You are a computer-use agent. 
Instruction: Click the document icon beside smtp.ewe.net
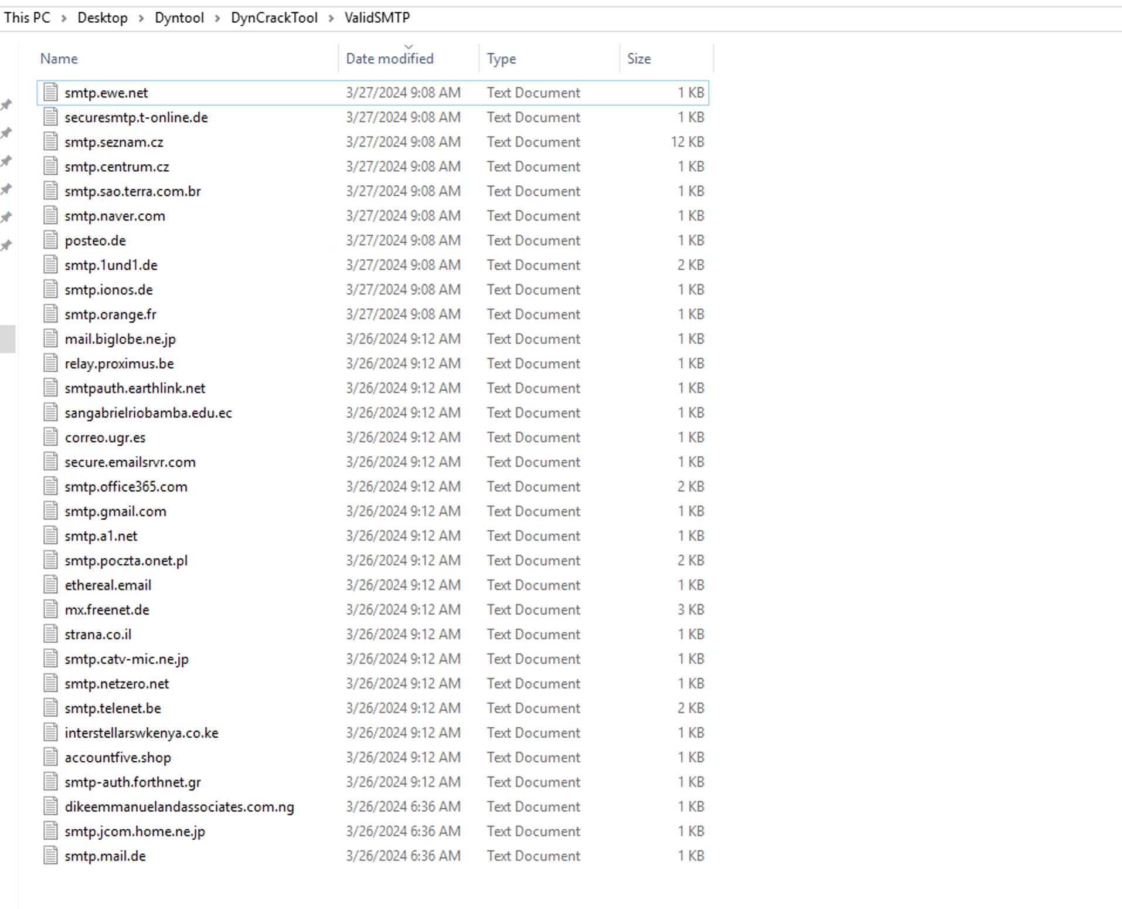(50, 92)
